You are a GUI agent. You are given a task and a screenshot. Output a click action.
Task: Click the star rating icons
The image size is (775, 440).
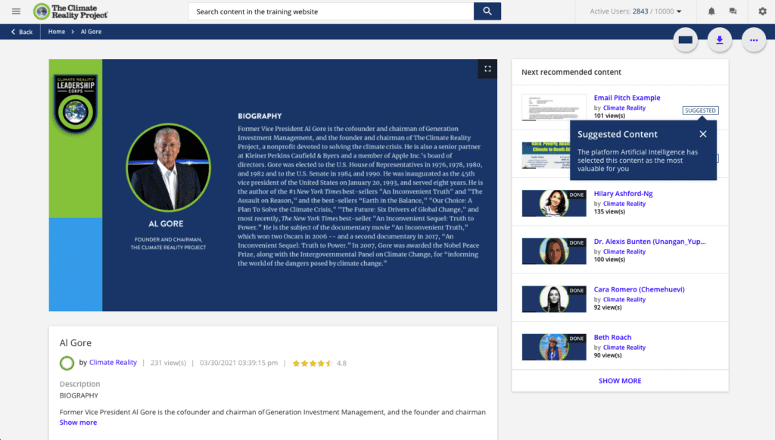(313, 364)
